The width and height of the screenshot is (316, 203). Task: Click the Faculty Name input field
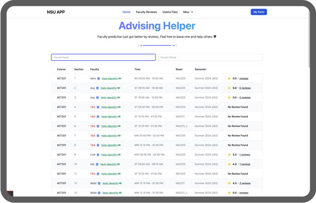pos(210,57)
